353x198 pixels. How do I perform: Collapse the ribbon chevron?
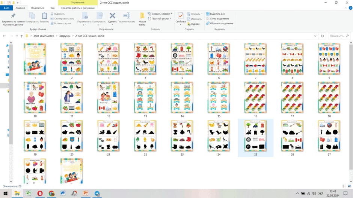[346, 8]
